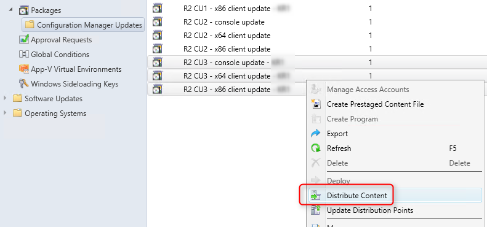Click the green Refresh icon
This screenshot has height=227, width=487.
(x=316, y=148)
